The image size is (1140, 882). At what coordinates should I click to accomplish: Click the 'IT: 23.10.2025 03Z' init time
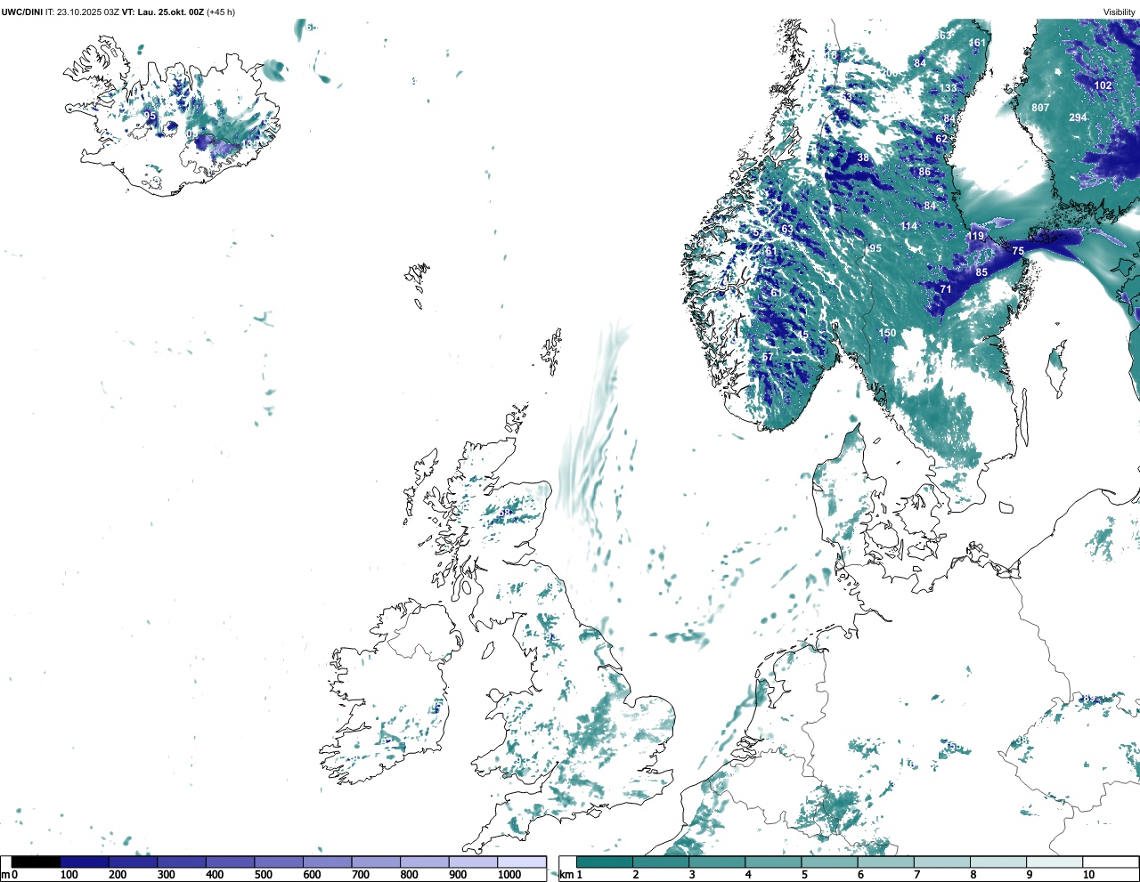(82, 12)
